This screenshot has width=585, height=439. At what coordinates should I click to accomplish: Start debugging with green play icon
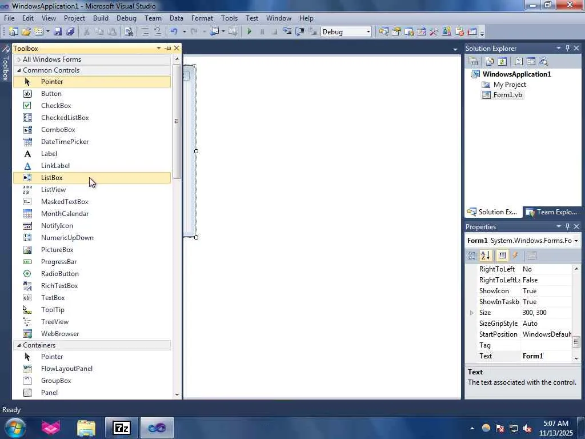249,32
